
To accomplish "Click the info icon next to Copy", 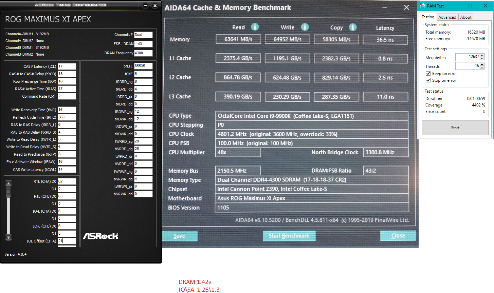I will (x=353, y=27).
